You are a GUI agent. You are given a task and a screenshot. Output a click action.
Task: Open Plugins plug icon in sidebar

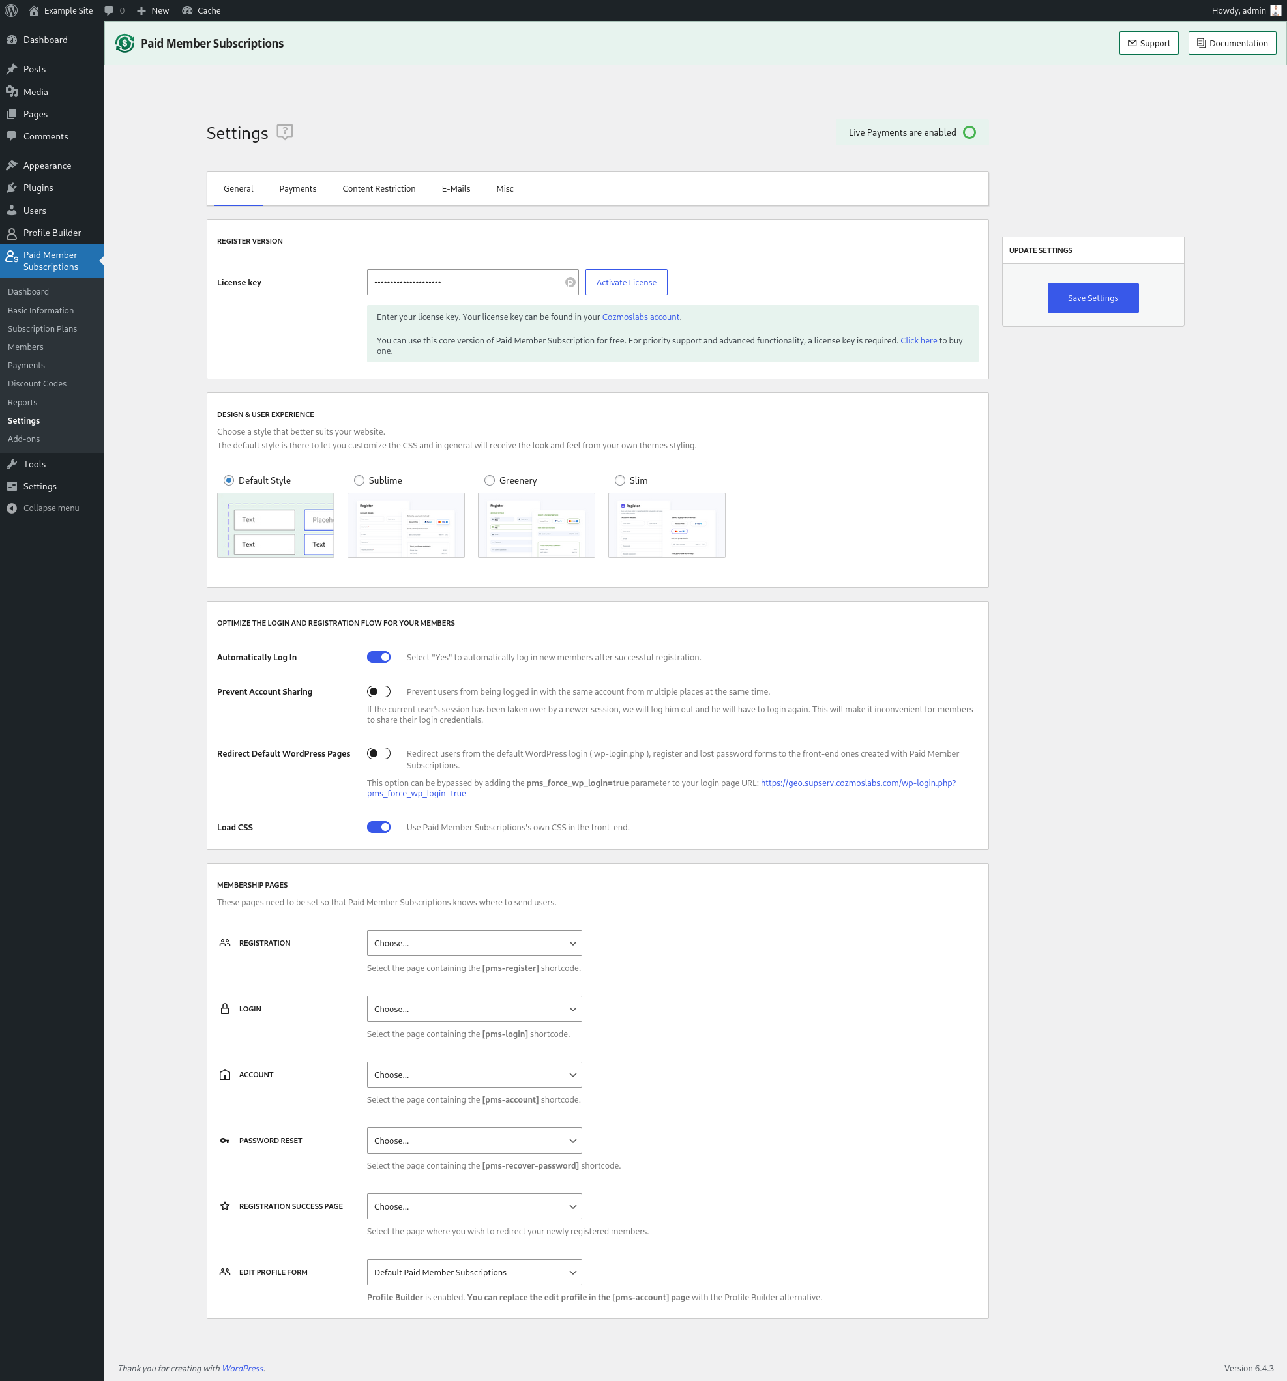[12, 188]
